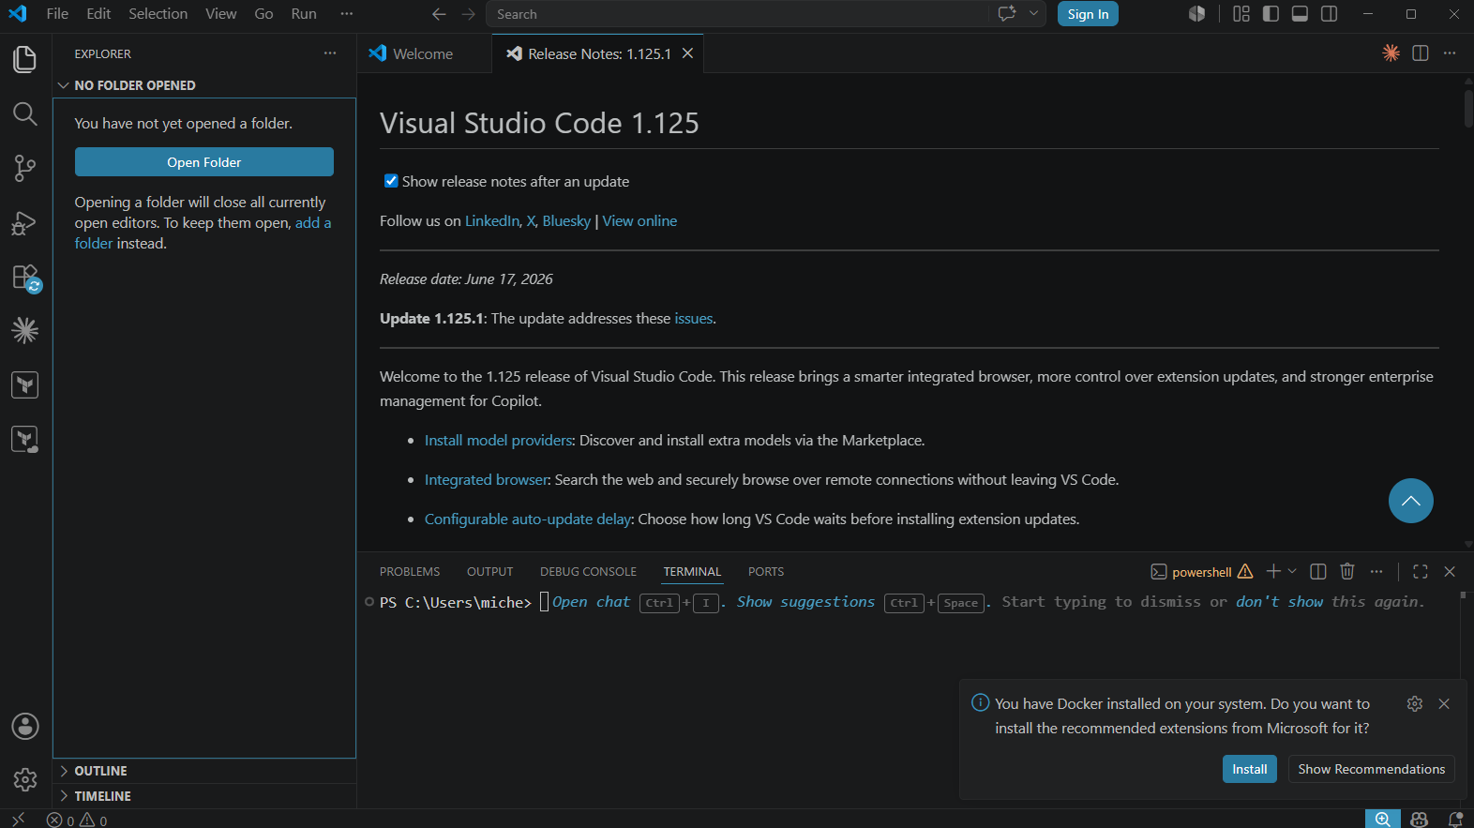Screen dimensions: 1474x828
Task: Open the Integrated browser link
Action: (x=487, y=480)
